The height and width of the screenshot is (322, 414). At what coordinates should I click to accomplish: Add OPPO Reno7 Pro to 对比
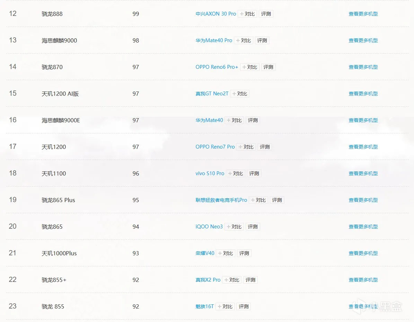tap(246, 147)
